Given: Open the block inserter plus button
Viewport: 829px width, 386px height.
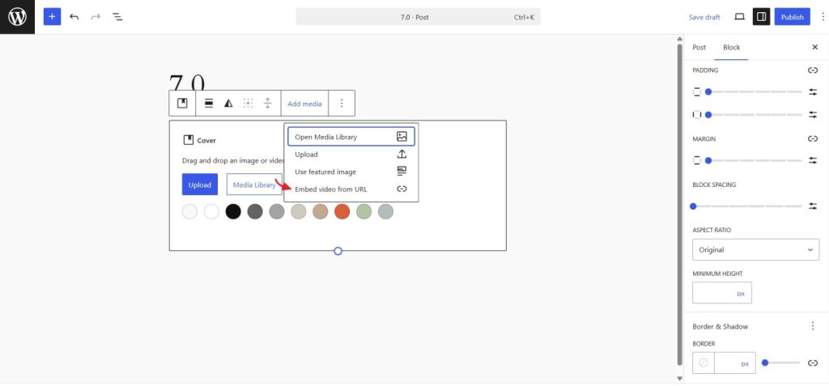Looking at the screenshot, I should [x=52, y=17].
